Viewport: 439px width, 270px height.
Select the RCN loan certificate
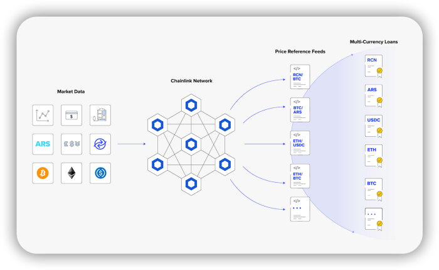pos(374,66)
